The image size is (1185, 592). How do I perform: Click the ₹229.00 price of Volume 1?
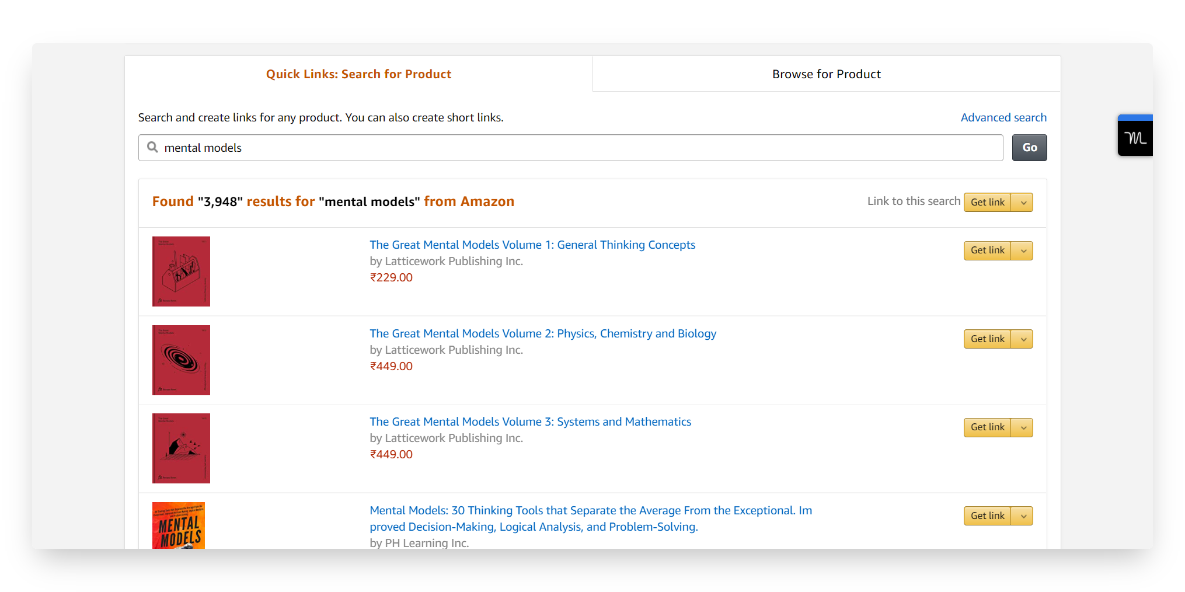pyautogui.click(x=391, y=277)
